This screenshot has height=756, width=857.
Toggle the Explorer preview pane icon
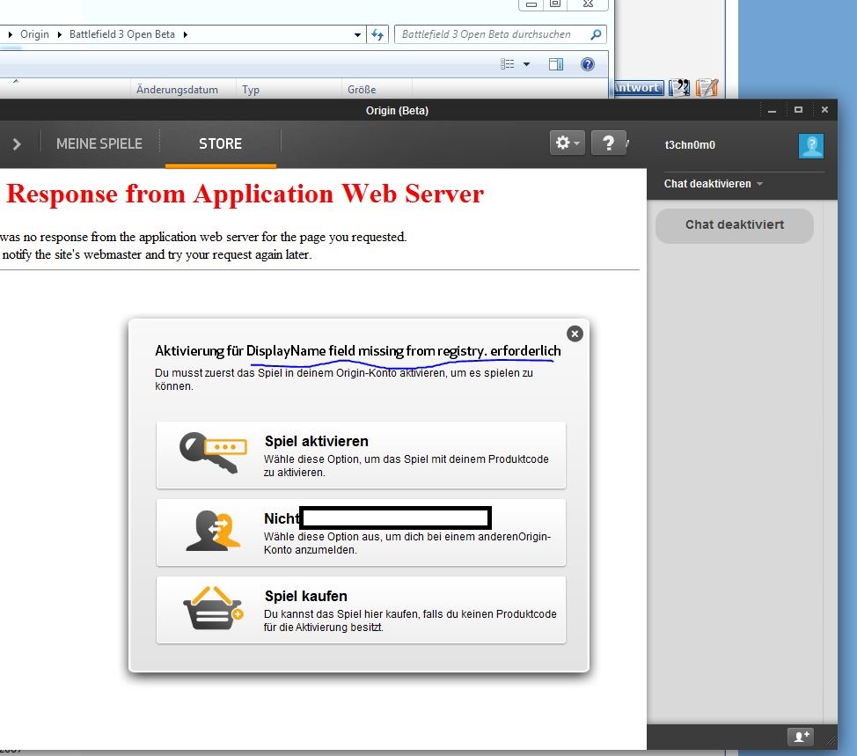556,64
